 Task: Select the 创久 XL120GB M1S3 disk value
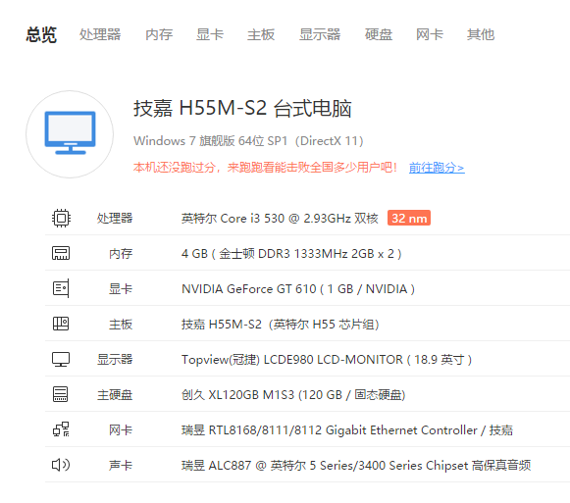tap(293, 395)
